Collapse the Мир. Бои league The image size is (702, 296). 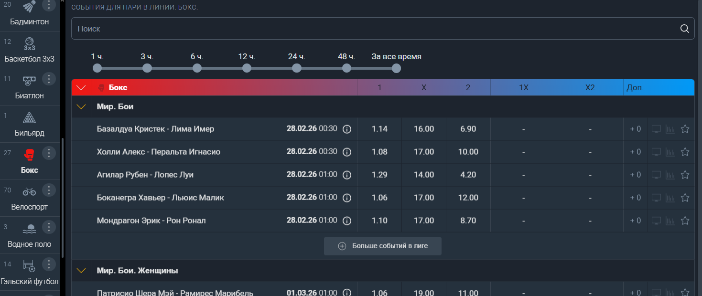point(81,107)
